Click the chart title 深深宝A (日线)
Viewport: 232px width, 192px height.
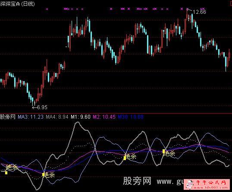click(x=17, y=4)
